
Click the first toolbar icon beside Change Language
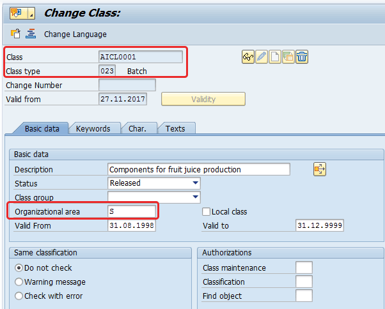pyautogui.click(x=16, y=34)
